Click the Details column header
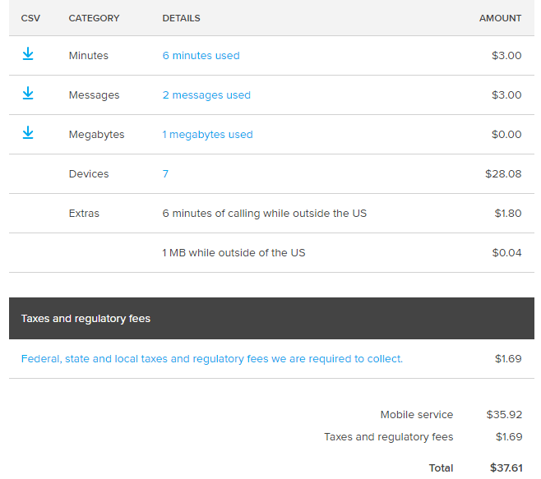 click(181, 18)
